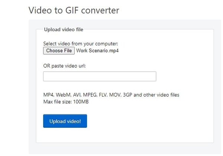Click MP4 in the supported formats list
The width and height of the screenshot is (223, 156).
click(x=48, y=95)
